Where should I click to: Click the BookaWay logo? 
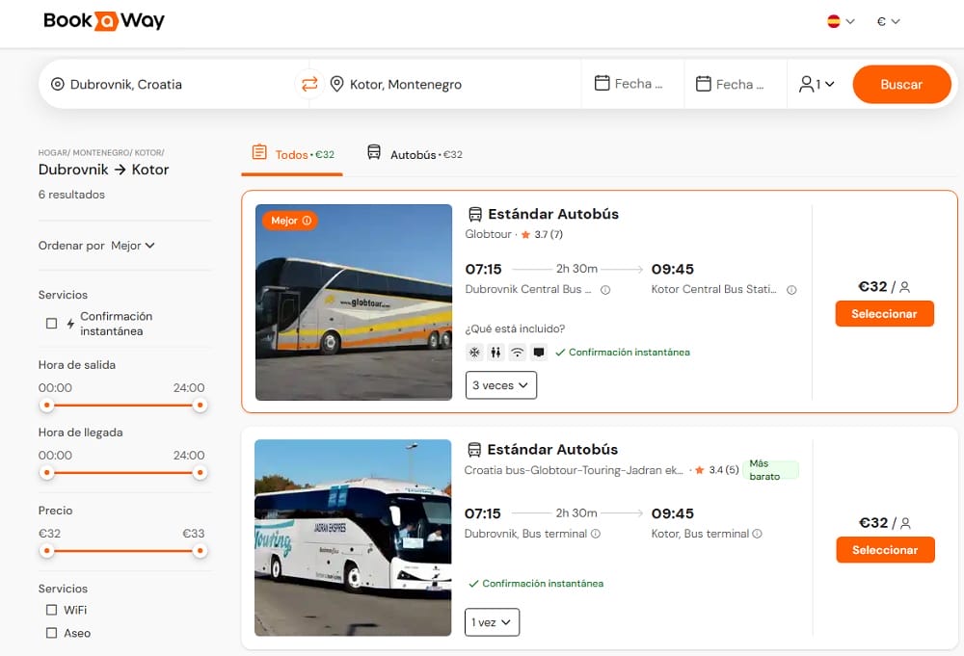click(x=104, y=21)
